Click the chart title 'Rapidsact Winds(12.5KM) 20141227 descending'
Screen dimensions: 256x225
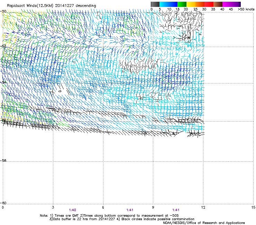(x=52, y=6)
